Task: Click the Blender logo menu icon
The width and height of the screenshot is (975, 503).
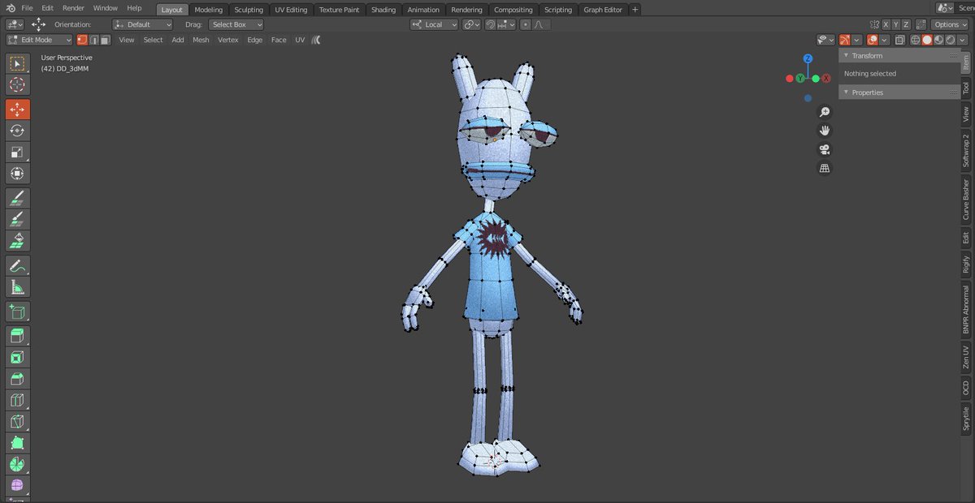Action: tap(11, 8)
